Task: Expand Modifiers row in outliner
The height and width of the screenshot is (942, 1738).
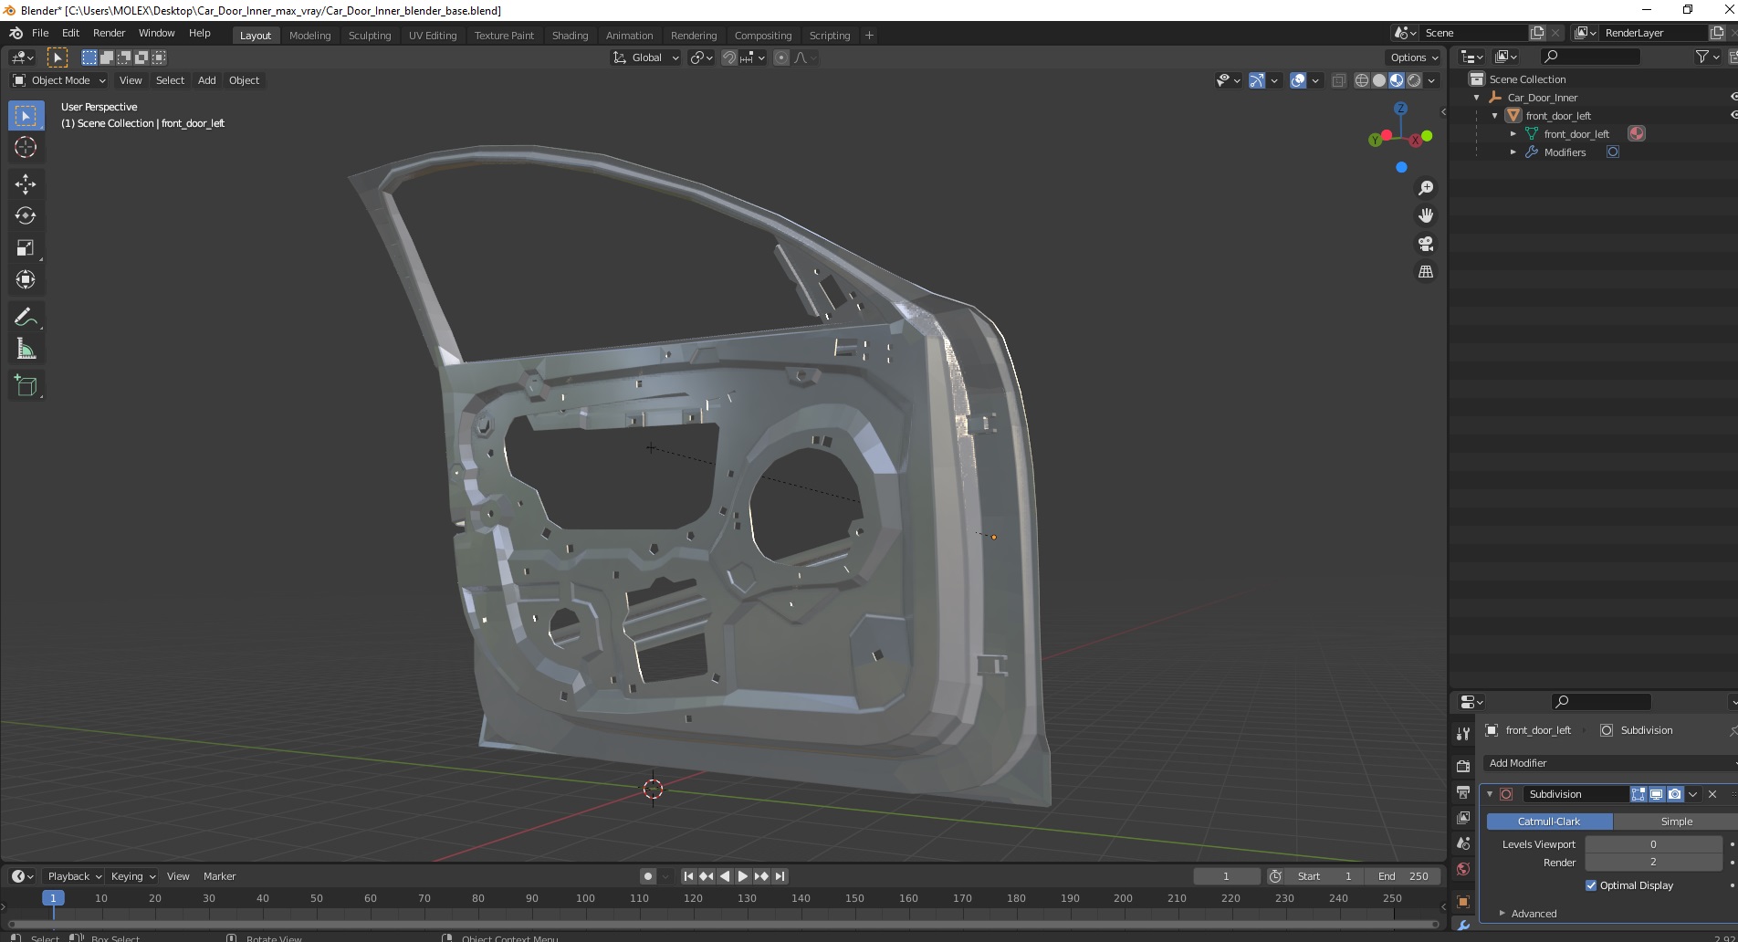Action: pyautogui.click(x=1513, y=152)
